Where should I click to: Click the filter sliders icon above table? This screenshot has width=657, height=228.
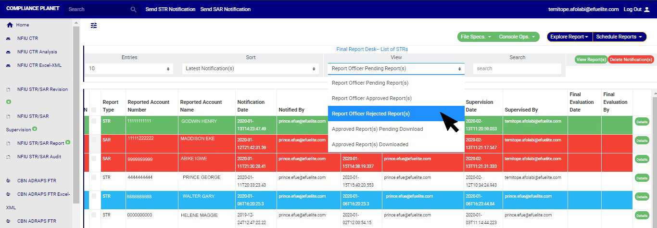[x=94, y=26]
